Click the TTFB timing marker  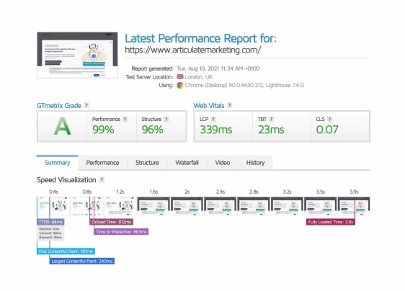point(50,222)
